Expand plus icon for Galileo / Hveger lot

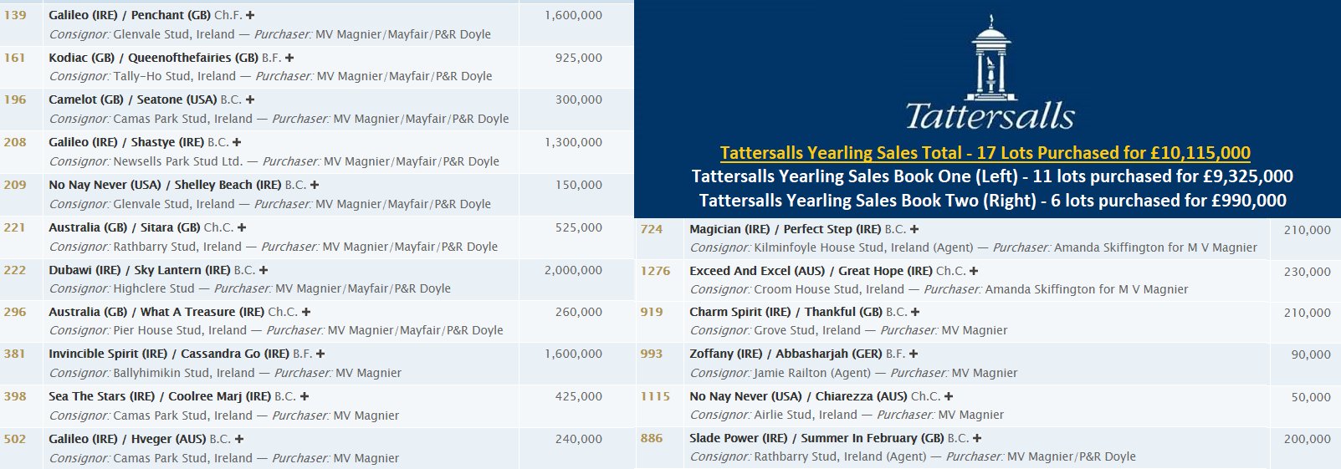pos(239,440)
